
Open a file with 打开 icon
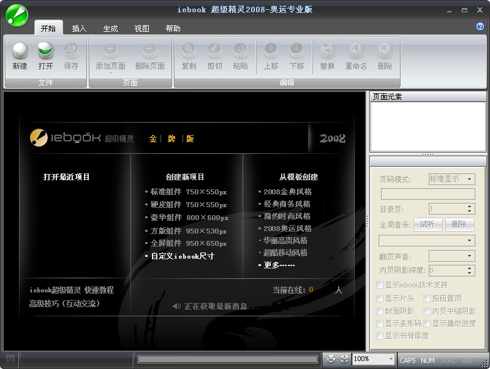45,50
